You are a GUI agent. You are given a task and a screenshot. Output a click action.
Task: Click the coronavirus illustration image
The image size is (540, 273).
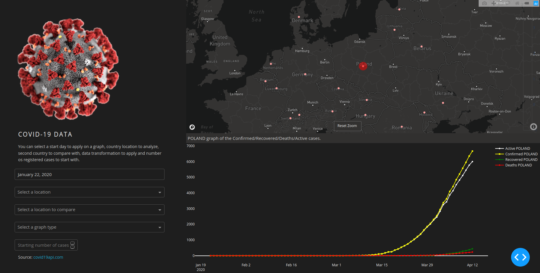(68, 69)
